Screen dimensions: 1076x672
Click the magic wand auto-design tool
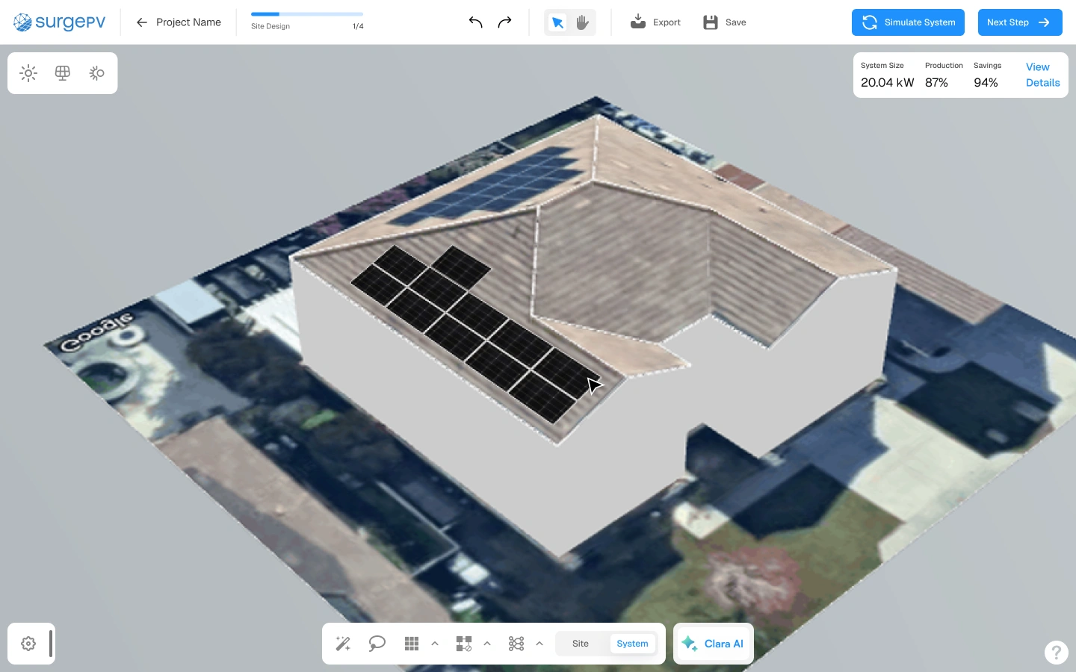point(343,644)
